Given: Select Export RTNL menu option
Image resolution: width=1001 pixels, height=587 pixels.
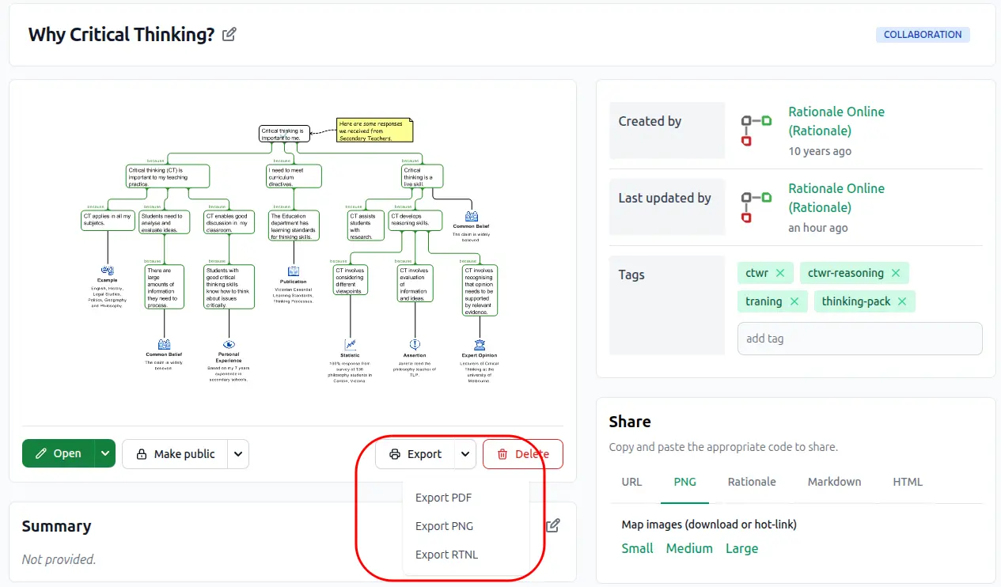Looking at the screenshot, I should [446, 555].
